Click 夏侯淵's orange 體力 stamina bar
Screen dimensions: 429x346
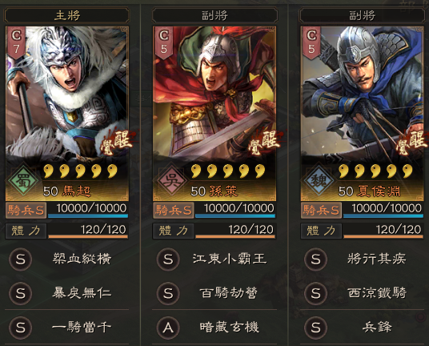(383, 236)
